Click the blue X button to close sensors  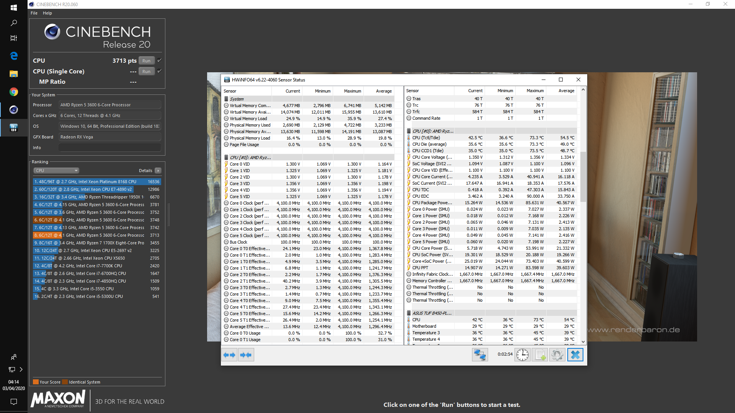point(575,355)
